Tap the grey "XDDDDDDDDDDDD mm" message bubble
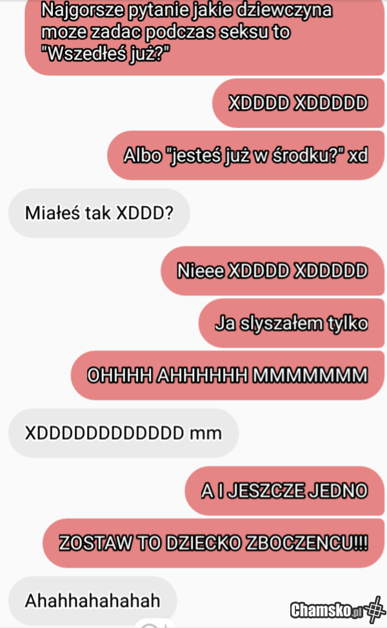Image resolution: width=387 pixels, height=628 pixels. point(124,434)
